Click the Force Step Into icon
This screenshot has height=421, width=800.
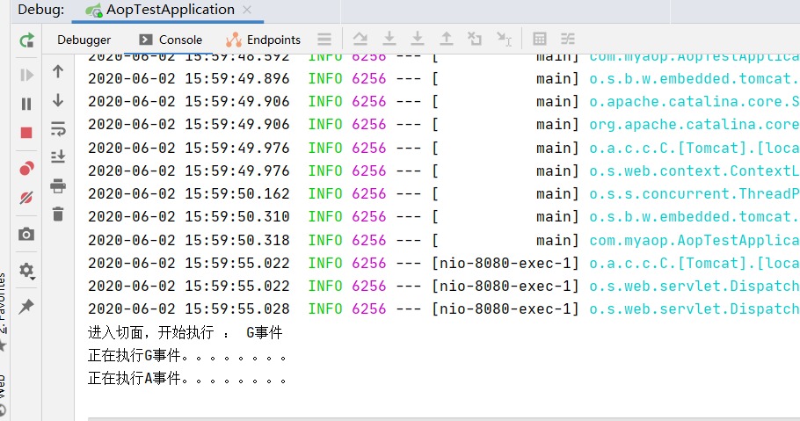[x=418, y=39]
